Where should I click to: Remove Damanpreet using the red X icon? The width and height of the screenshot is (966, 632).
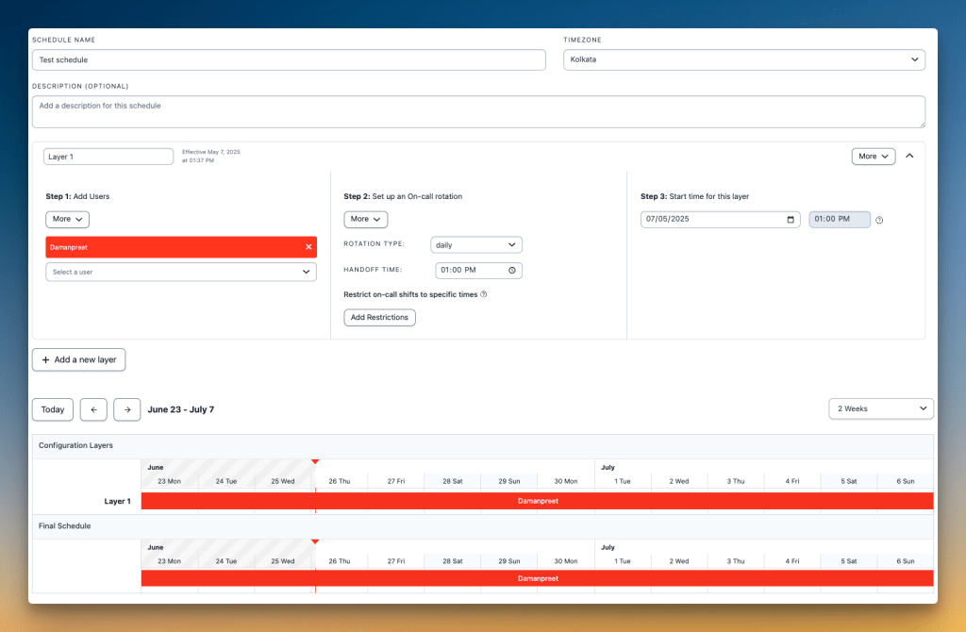tap(307, 246)
